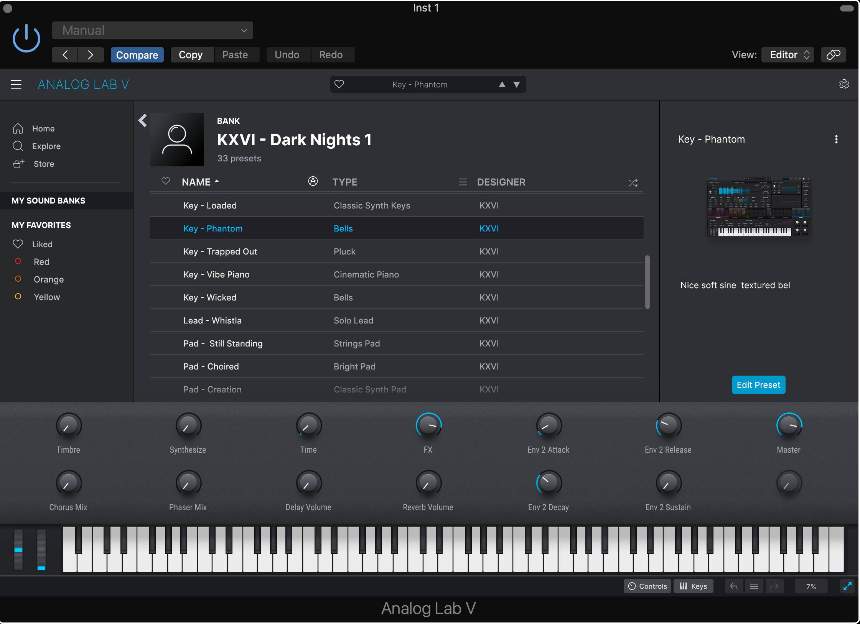Go to Home in sidebar
Viewport: 860px width, 624px height.
tap(34, 128)
